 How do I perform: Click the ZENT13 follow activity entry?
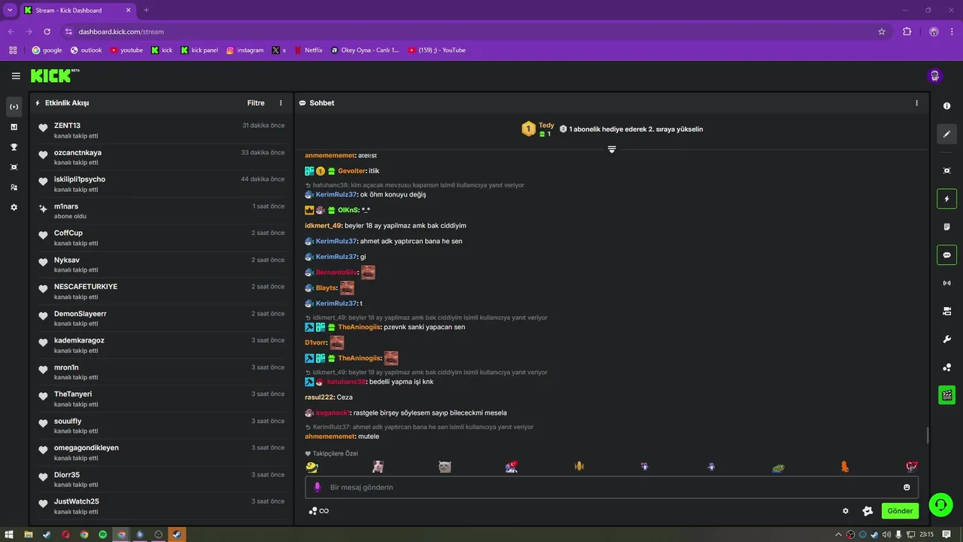click(x=161, y=130)
